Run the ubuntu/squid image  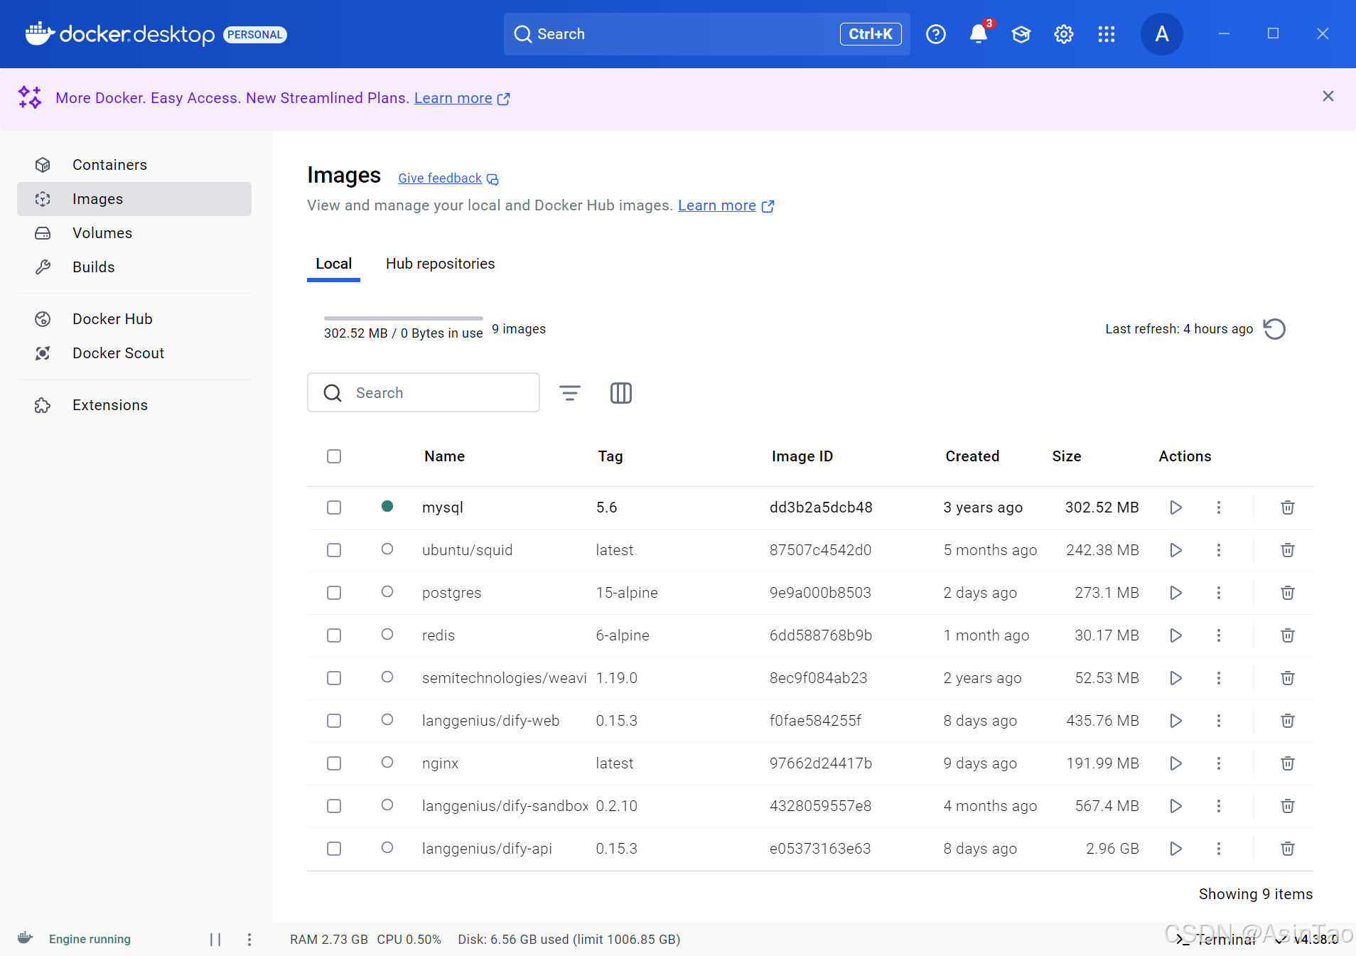[x=1176, y=550]
